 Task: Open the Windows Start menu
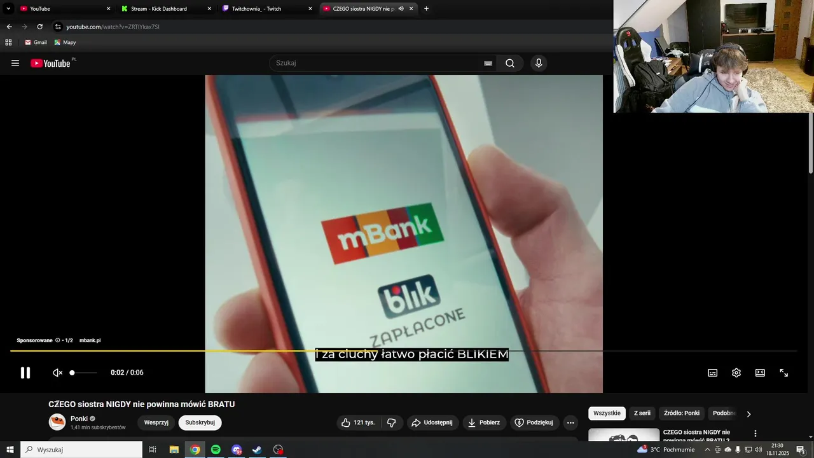click(x=10, y=450)
